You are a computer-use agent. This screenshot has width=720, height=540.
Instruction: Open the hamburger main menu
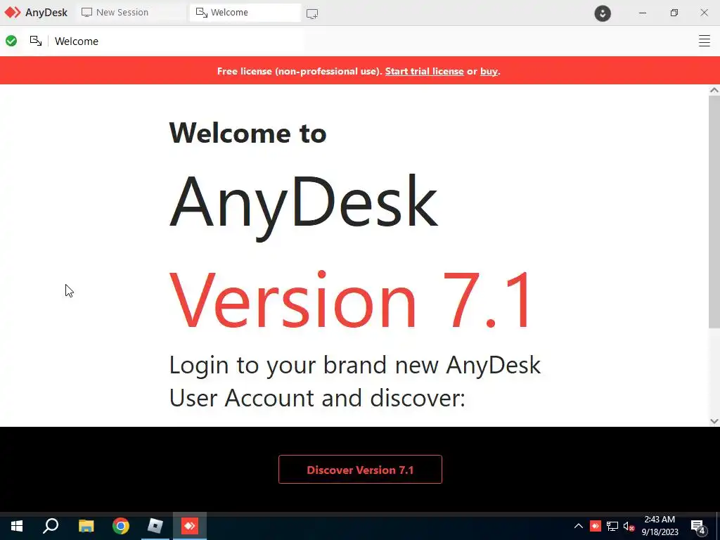(705, 41)
